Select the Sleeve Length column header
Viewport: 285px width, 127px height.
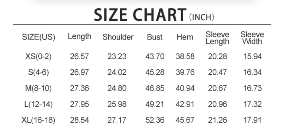(218, 38)
